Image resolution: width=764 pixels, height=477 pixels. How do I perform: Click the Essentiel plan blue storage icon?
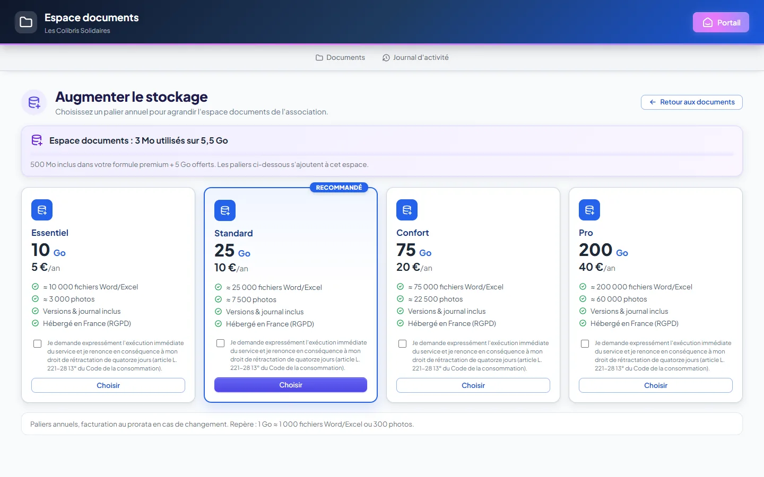click(x=42, y=210)
